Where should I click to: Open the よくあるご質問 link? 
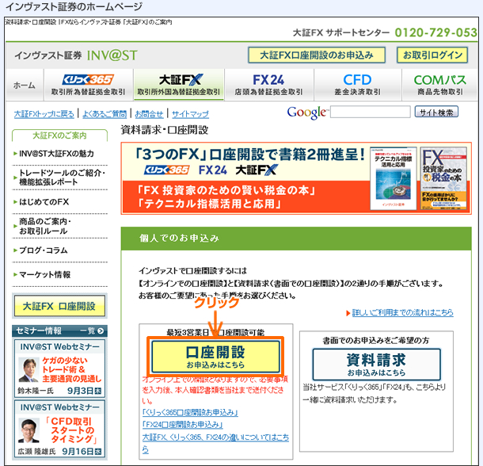[105, 114]
